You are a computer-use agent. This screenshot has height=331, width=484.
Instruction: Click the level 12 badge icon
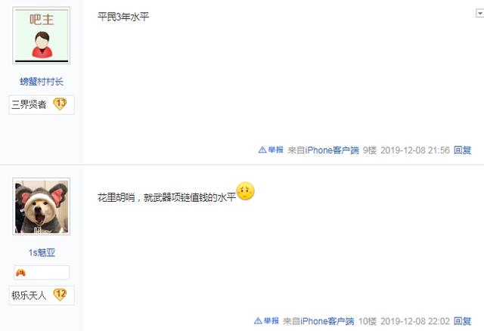(60, 295)
